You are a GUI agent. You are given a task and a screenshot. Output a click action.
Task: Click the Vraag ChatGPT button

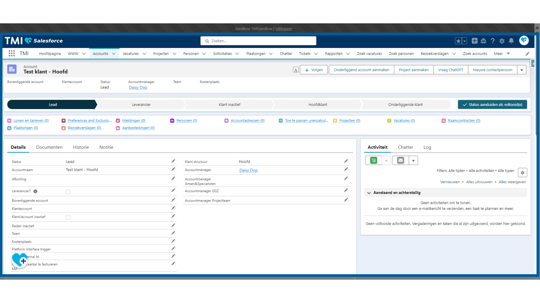click(x=451, y=70)
